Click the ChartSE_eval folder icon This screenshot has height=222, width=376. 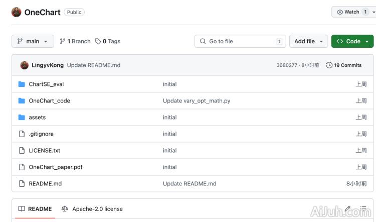click(x=22, y=84)
